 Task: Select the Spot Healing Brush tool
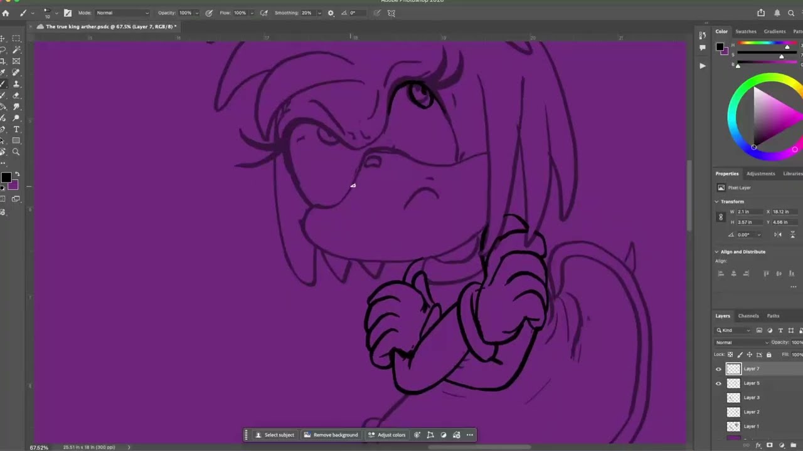pyautogui.click(x=16, y=72)
